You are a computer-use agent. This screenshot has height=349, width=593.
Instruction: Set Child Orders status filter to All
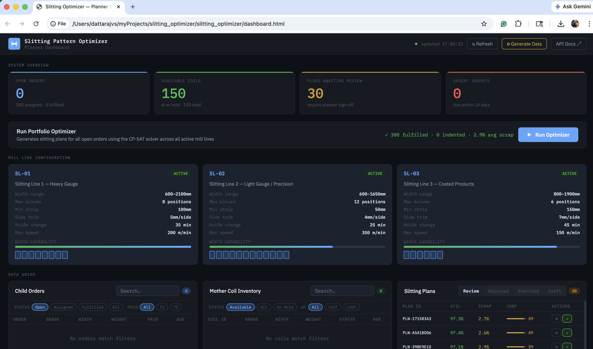116,307
